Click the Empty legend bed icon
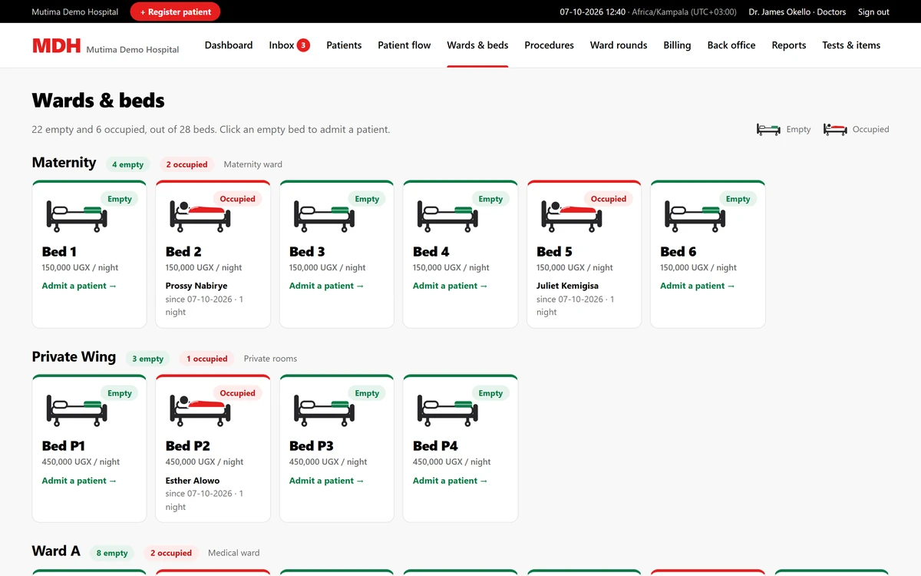The width and height of the screenshot is (921, 576). pyautogui.click(x=768, y=129)
